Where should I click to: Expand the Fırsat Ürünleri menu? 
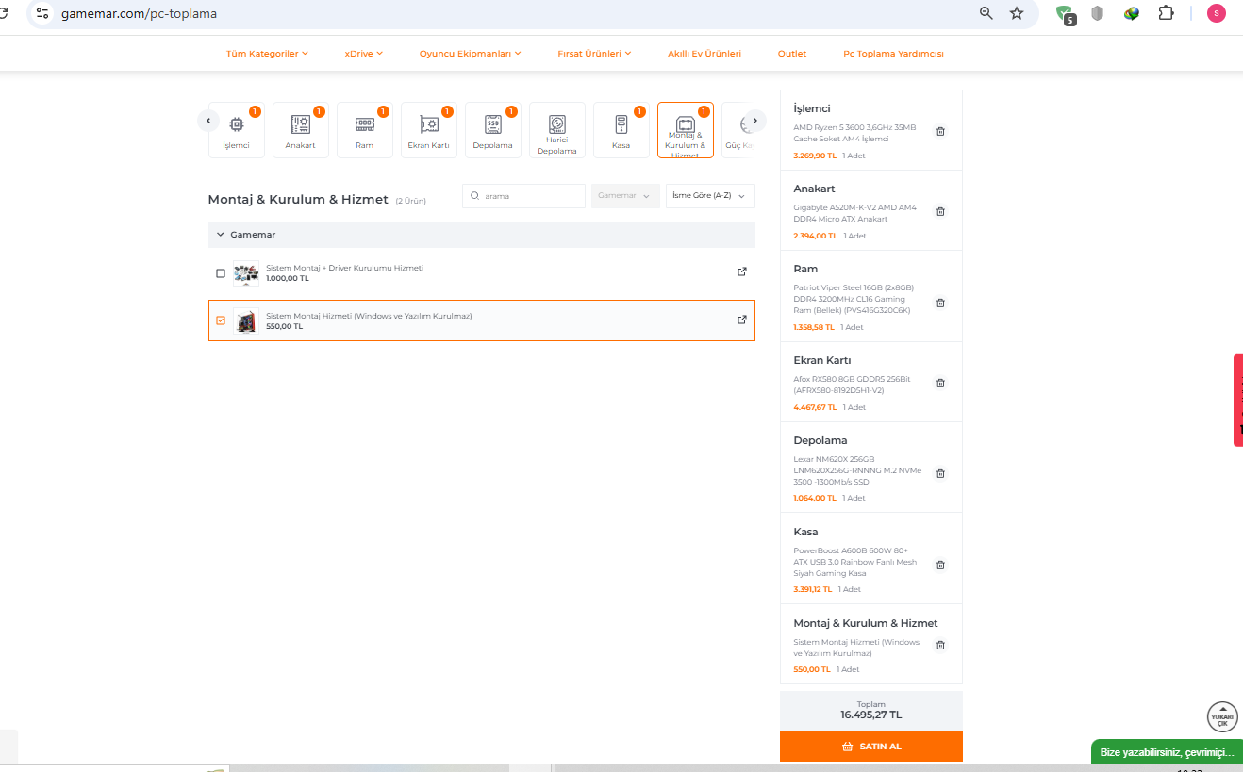[x=594, y=54]
